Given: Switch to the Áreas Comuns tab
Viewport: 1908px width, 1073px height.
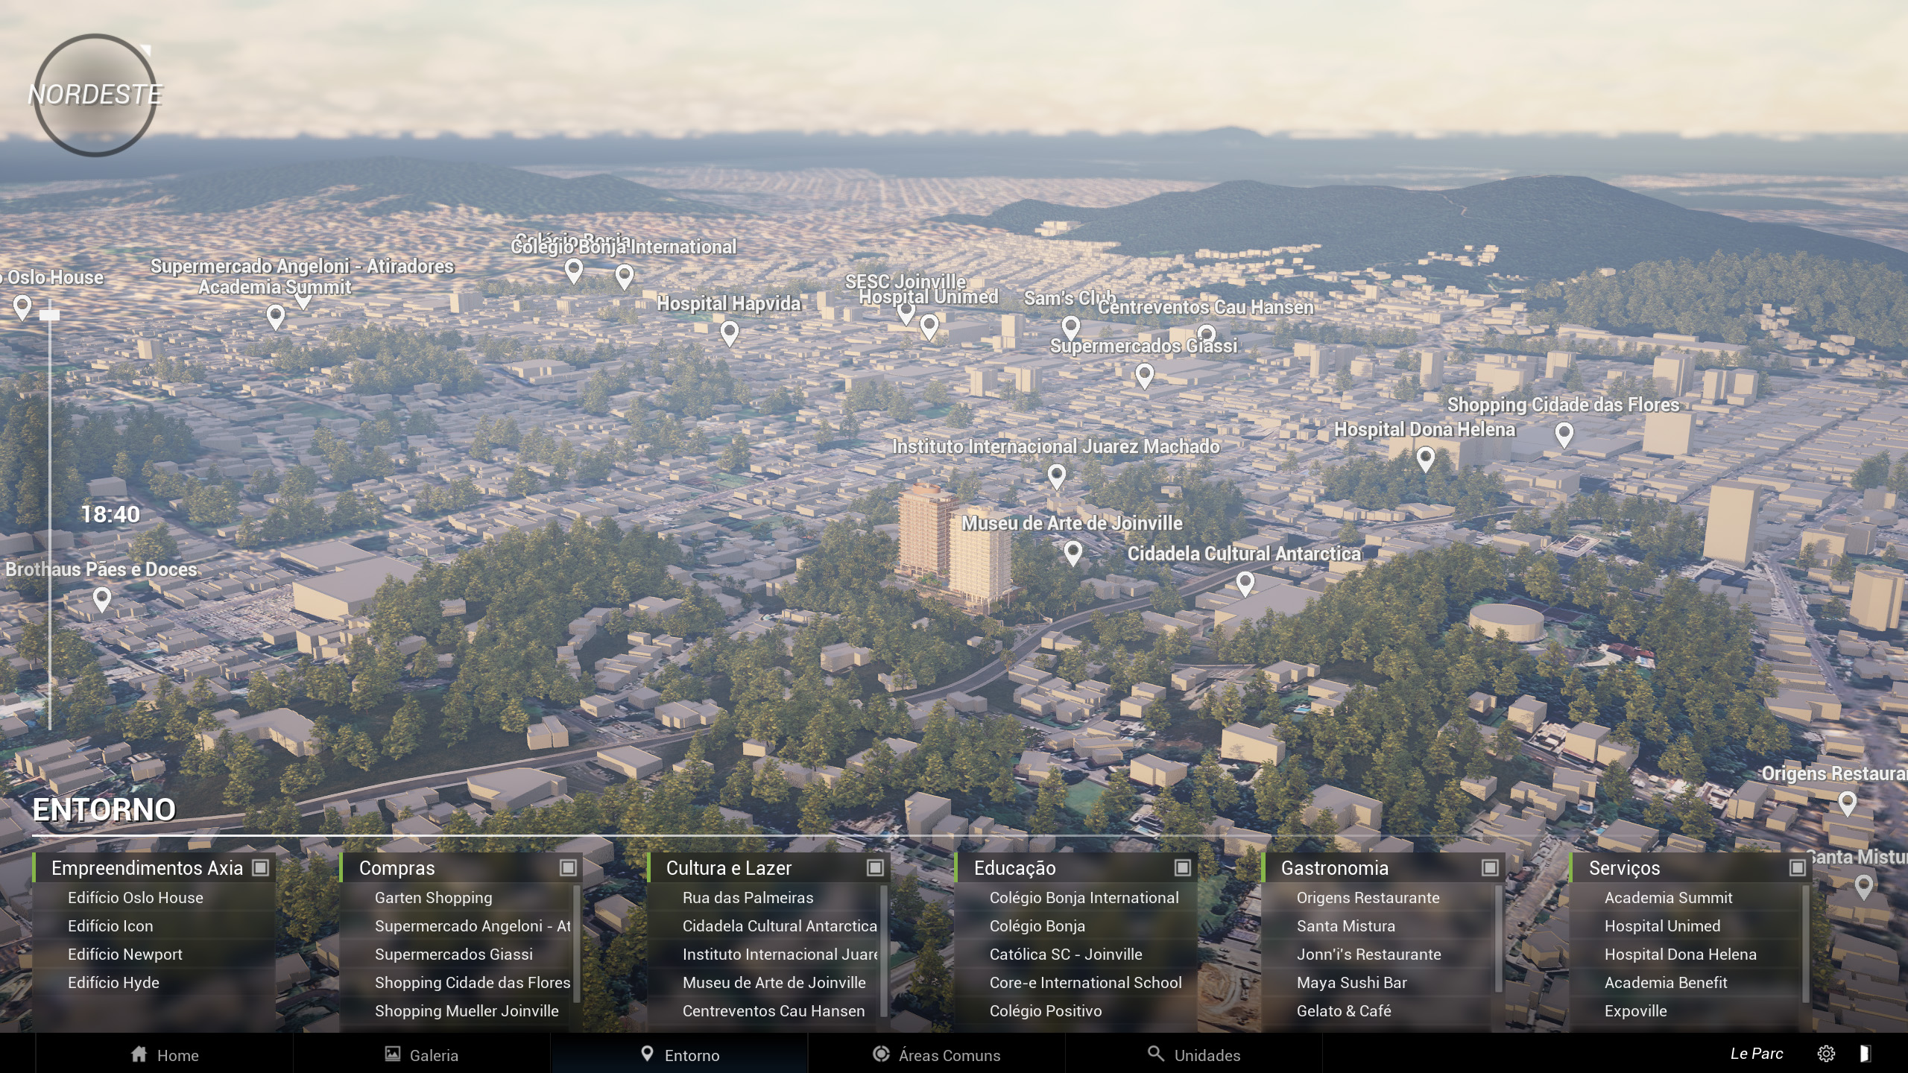Looking at the screenshot, I should coord(937,1054).
